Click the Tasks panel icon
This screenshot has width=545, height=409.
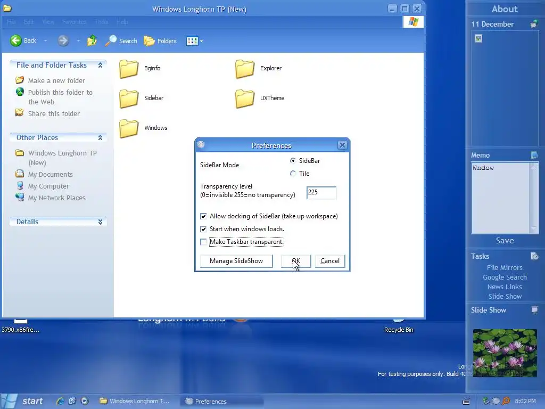(x=534, y=256)
